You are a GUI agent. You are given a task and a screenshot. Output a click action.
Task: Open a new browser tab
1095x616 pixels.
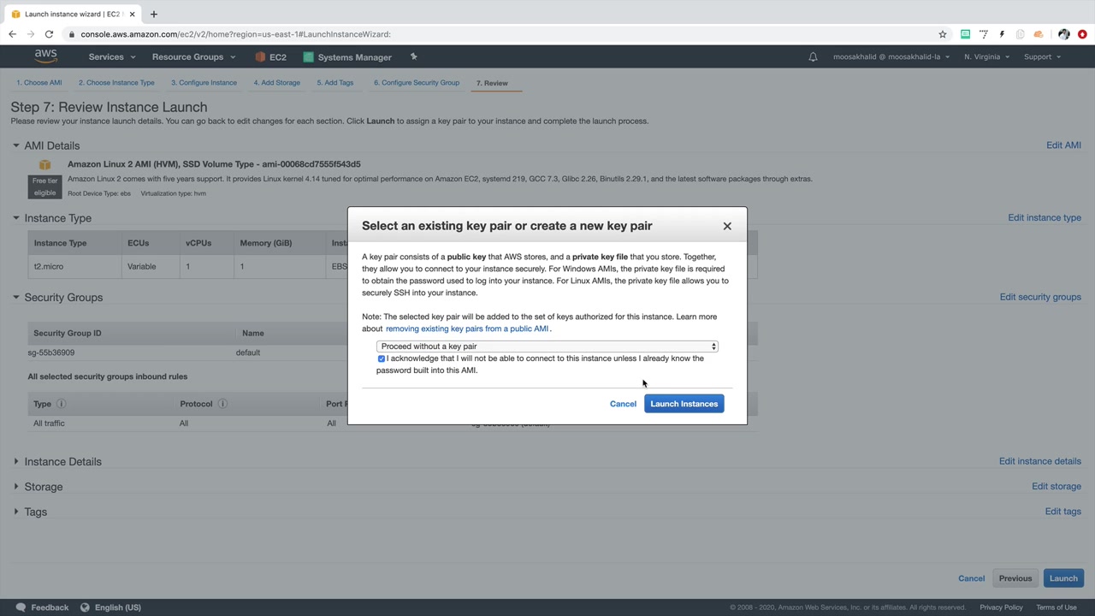(154, 14)
